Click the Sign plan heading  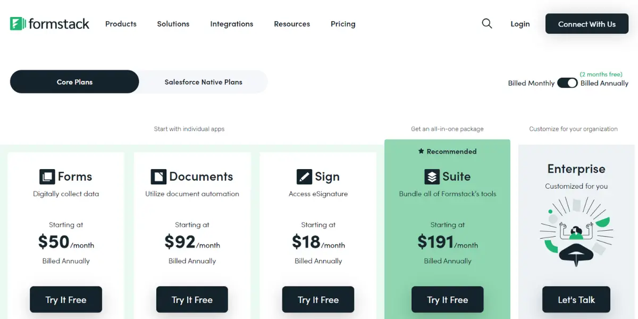pyautogui.click(x=327, y=177)
